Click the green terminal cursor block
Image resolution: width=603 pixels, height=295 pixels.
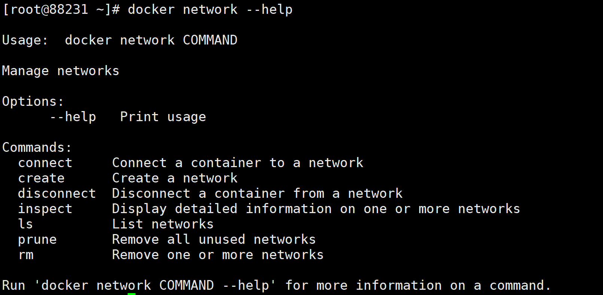(x=131, y=294)
